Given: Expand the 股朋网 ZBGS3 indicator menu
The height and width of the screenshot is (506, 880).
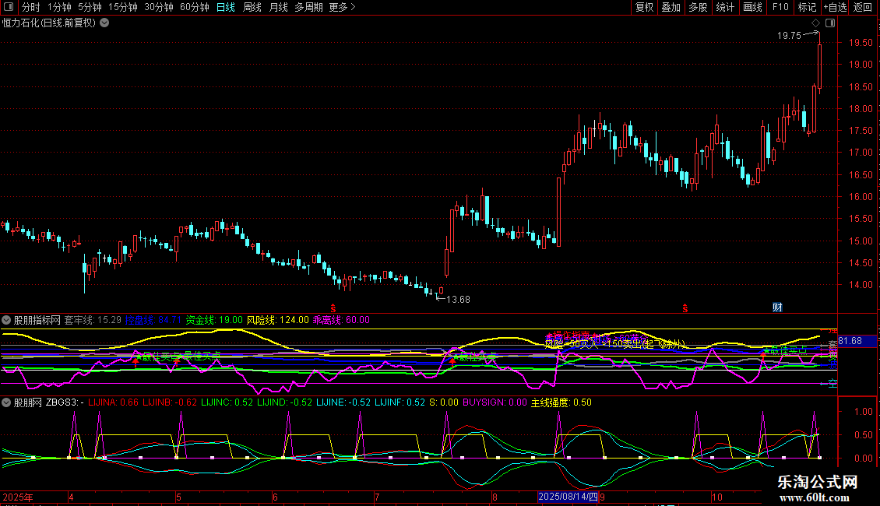Looking at the screenshot, I should coord(6,402).
